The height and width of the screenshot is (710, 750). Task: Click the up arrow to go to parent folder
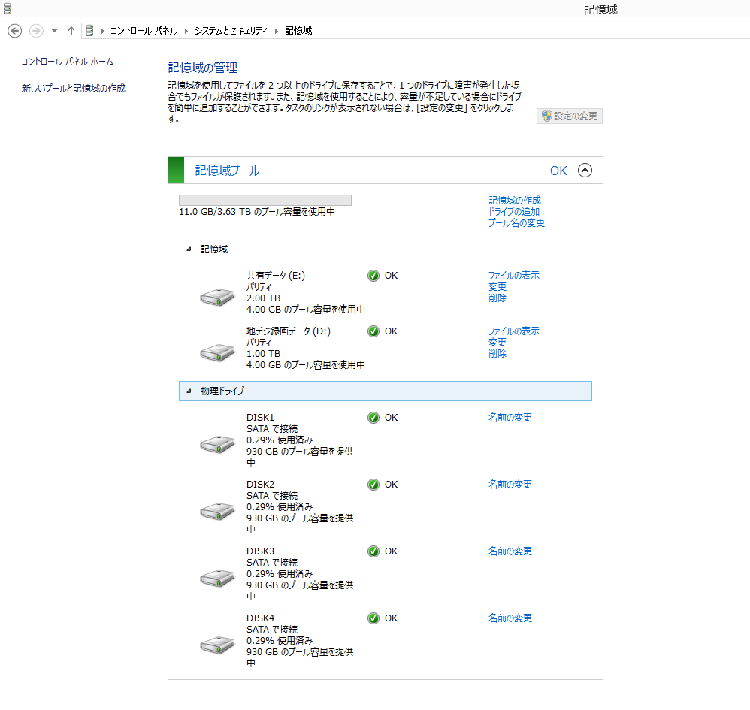pos(71,31)
